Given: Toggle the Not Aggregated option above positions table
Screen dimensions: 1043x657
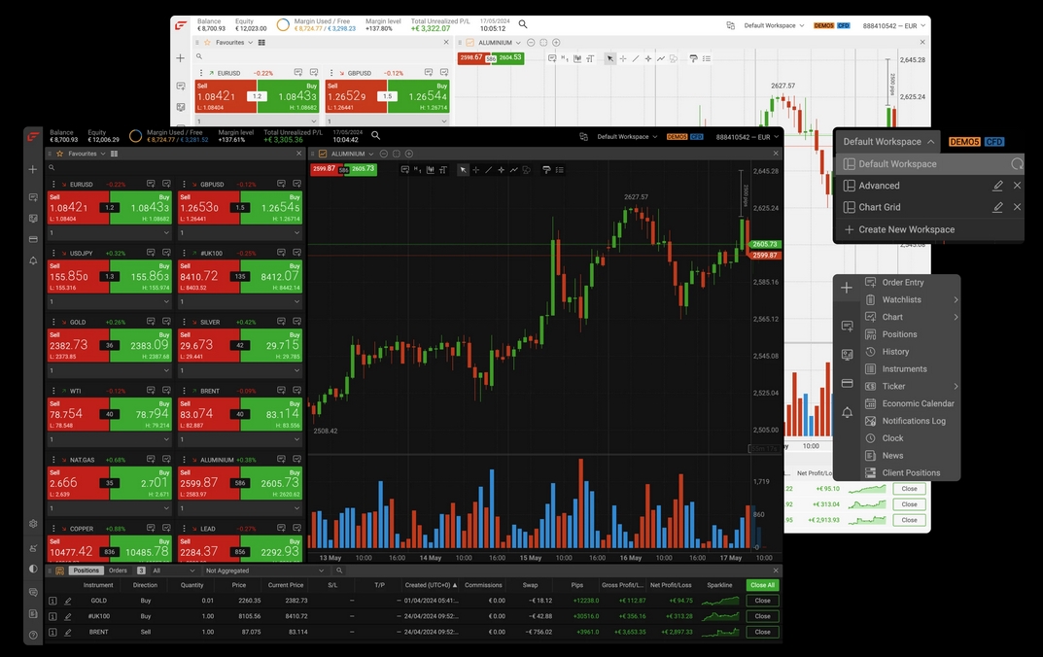Looking at the screenshot, I should (x=228, y=571).
